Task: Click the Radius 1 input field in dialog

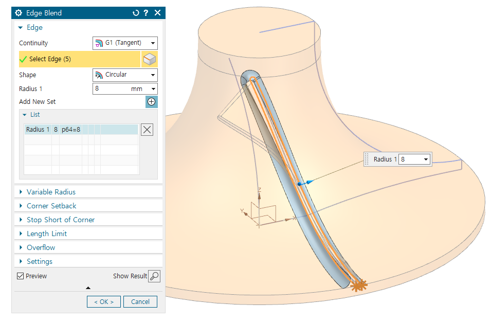Action: click(x=111, y=89)
